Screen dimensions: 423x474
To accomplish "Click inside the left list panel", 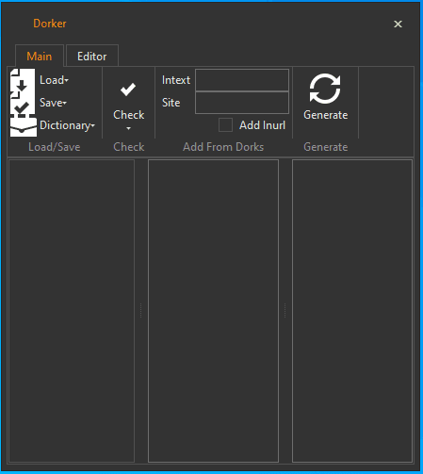I will coord(72,311).
